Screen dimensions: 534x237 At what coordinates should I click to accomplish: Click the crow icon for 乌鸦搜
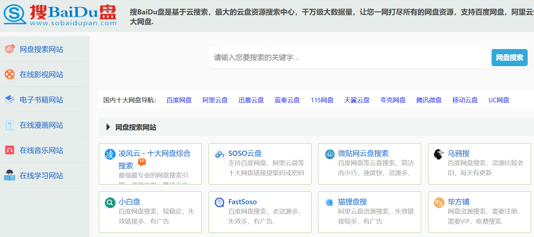point(439,154)
